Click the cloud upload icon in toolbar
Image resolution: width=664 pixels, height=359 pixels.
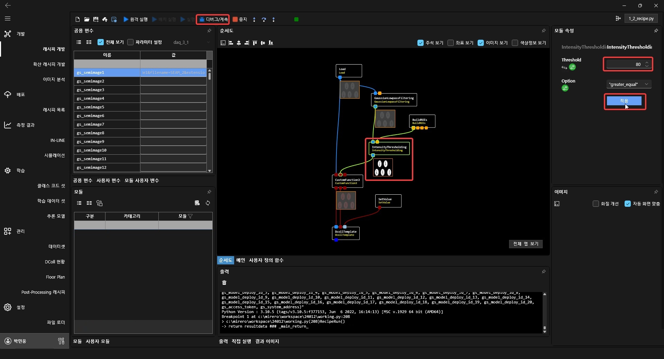105,19
